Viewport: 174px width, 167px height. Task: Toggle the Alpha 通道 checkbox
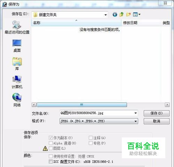click(50, 143)
